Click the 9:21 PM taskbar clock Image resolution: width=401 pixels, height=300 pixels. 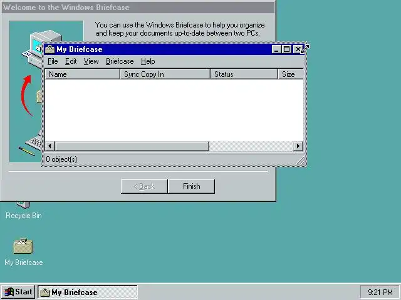coord(380,292)
